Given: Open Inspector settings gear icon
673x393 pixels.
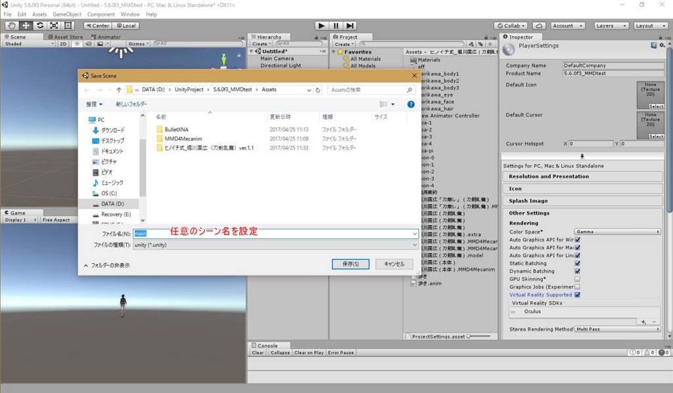Looking at the screenshot, I should (x=662, y=45).
